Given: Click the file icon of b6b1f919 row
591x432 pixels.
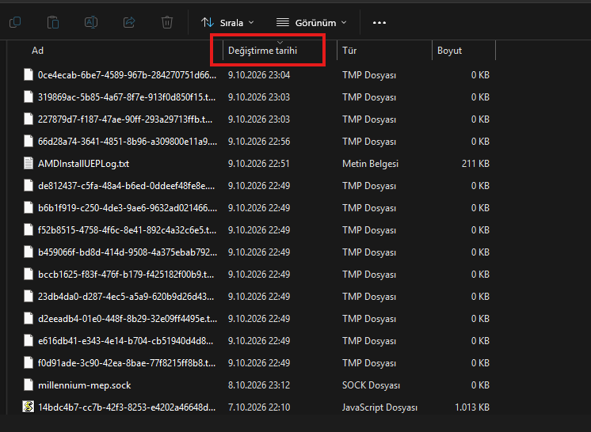Looking at the screenshot, I should [x=29, y=208].
